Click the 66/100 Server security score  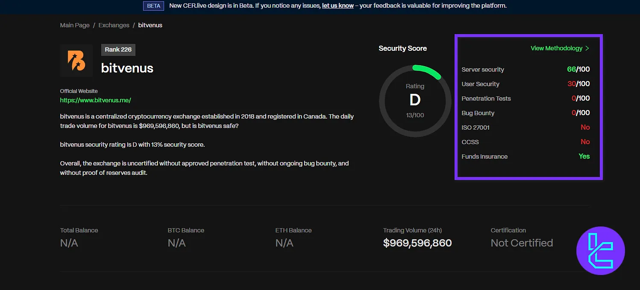[578, 70]
